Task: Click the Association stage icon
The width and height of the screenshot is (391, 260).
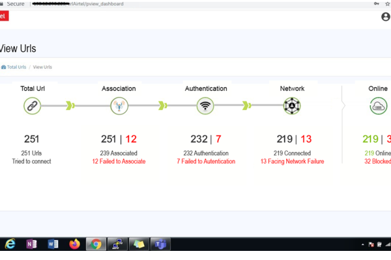Action: [119, 105]
